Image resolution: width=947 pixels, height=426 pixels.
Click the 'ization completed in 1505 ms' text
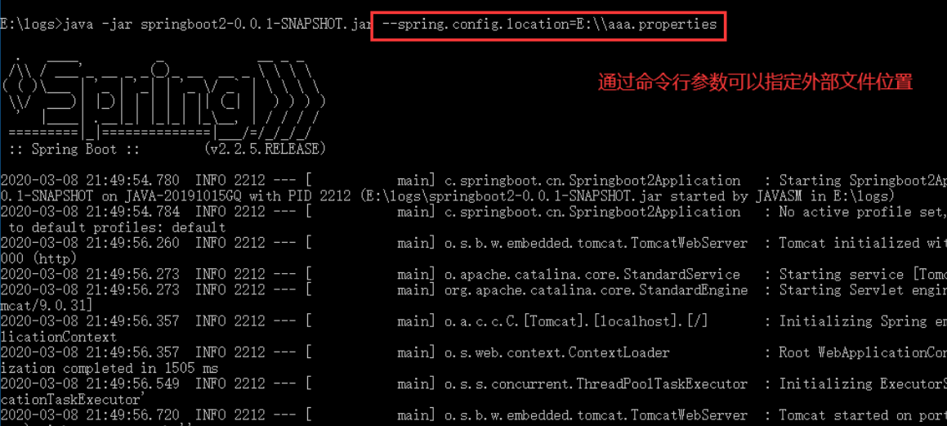109,368
